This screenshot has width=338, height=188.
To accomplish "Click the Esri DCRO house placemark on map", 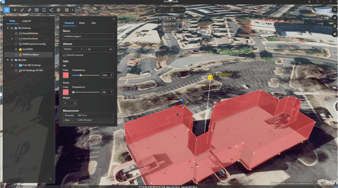I will tap(210, 77).
